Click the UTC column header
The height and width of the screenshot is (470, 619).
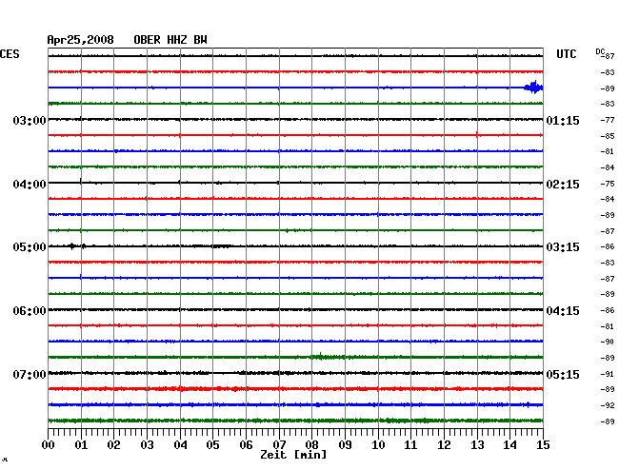pos(566,54)
